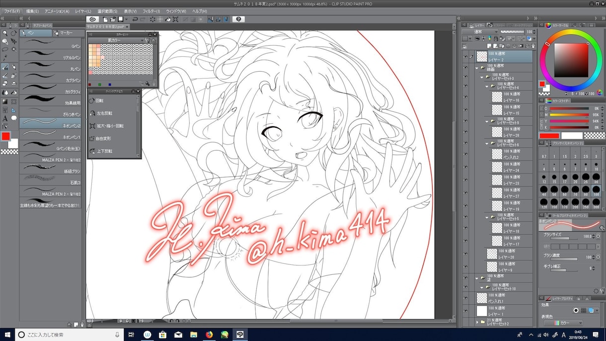The height and width of the screenshot is (341, 606).
Task: Click the red main color swatch in toolbox
Action: pos(6,136)
